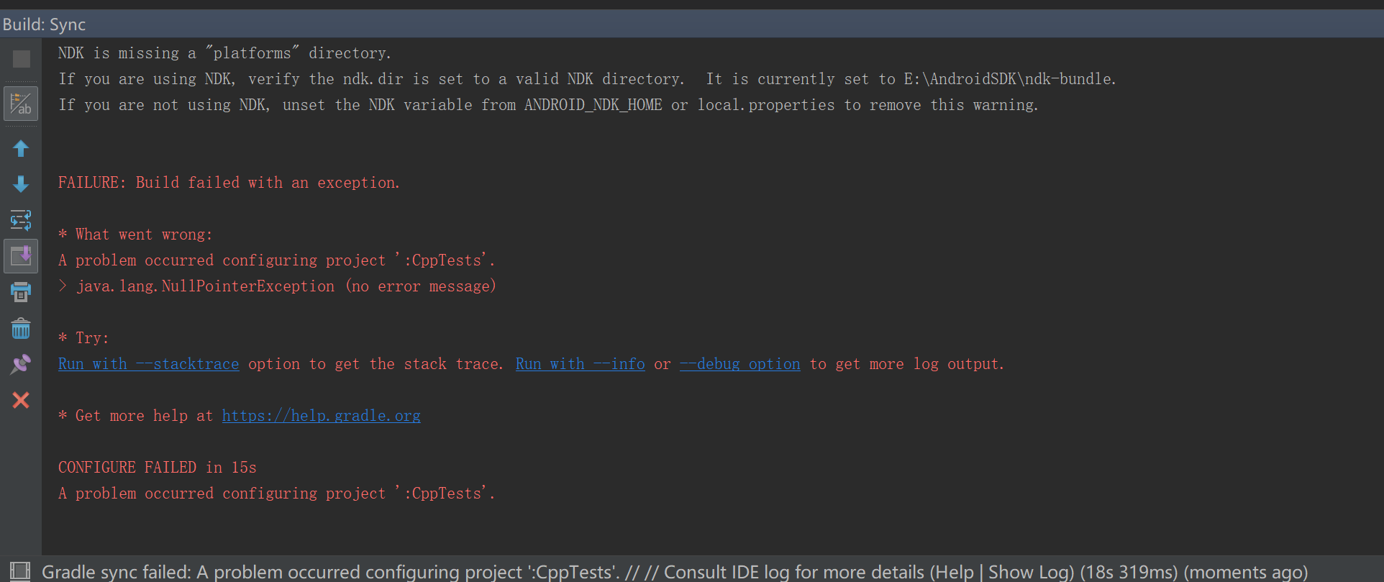Click the "Run with --stacktrace" link
The image size is (1384, 582).
coord(148,364)
